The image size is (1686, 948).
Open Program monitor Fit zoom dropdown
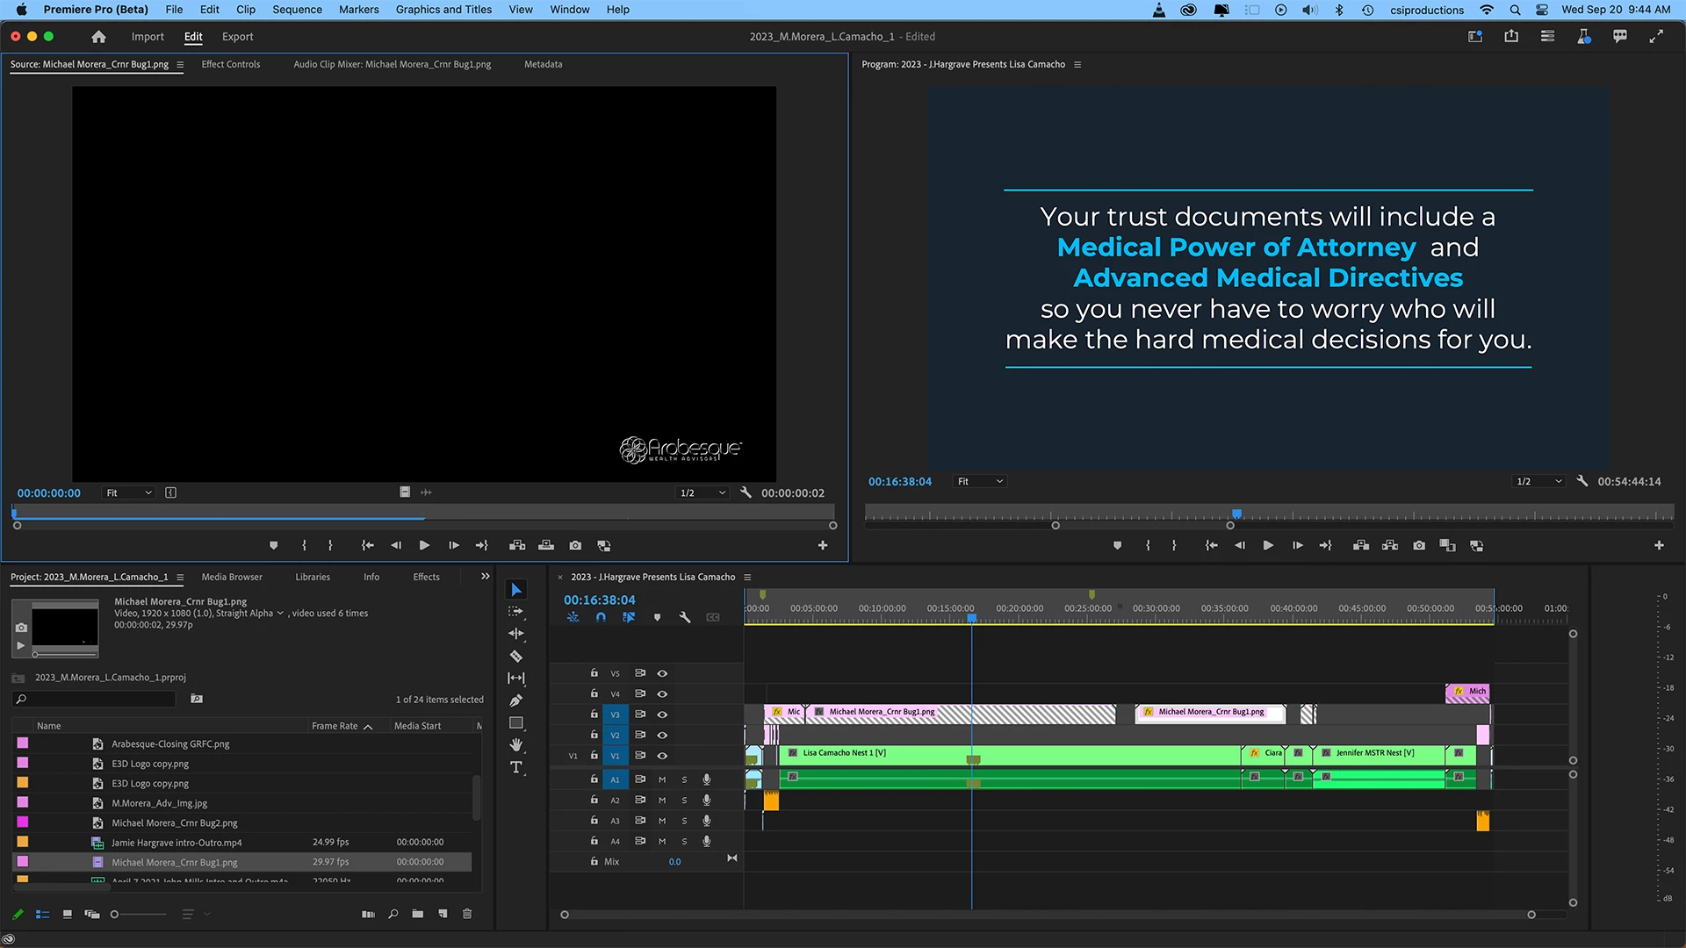[980, 481]
